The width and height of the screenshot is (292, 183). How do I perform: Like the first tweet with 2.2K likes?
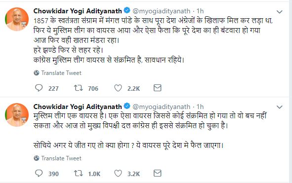coord(118,88)
